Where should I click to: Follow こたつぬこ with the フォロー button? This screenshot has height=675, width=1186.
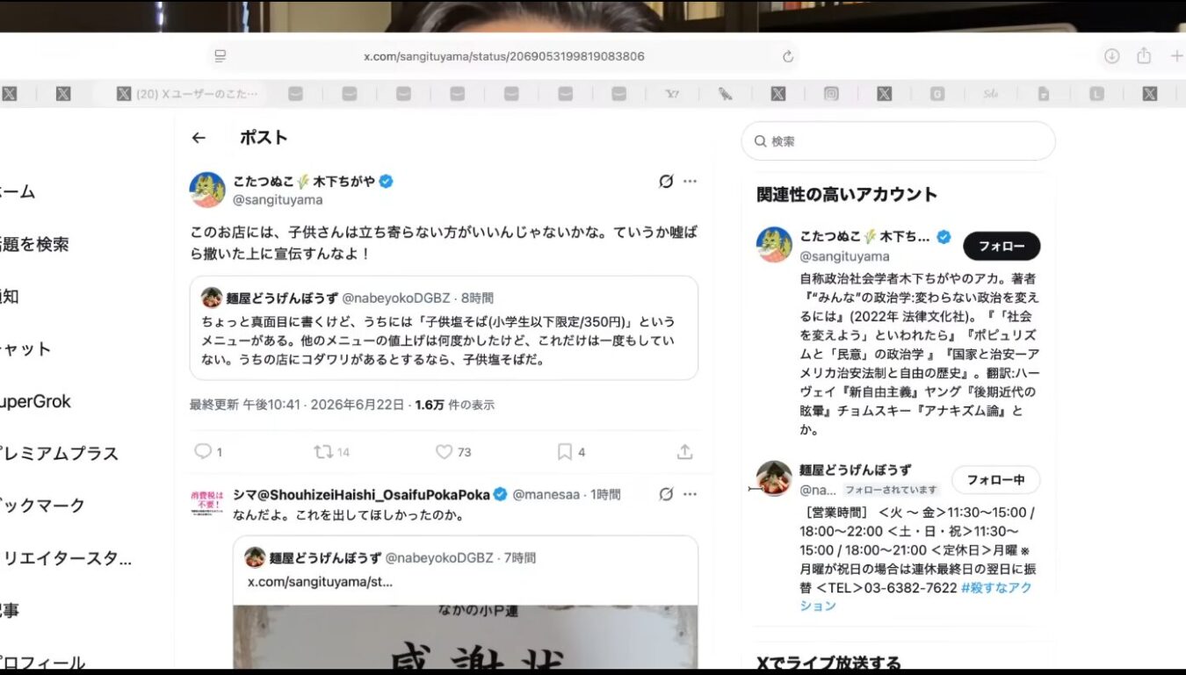1002,247
